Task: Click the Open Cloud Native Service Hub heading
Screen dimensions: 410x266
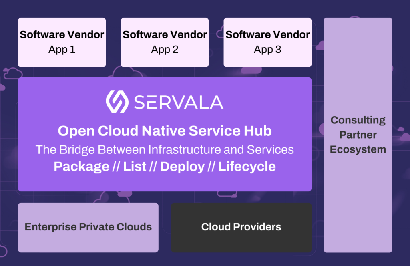Action: (x=165, y=131)
